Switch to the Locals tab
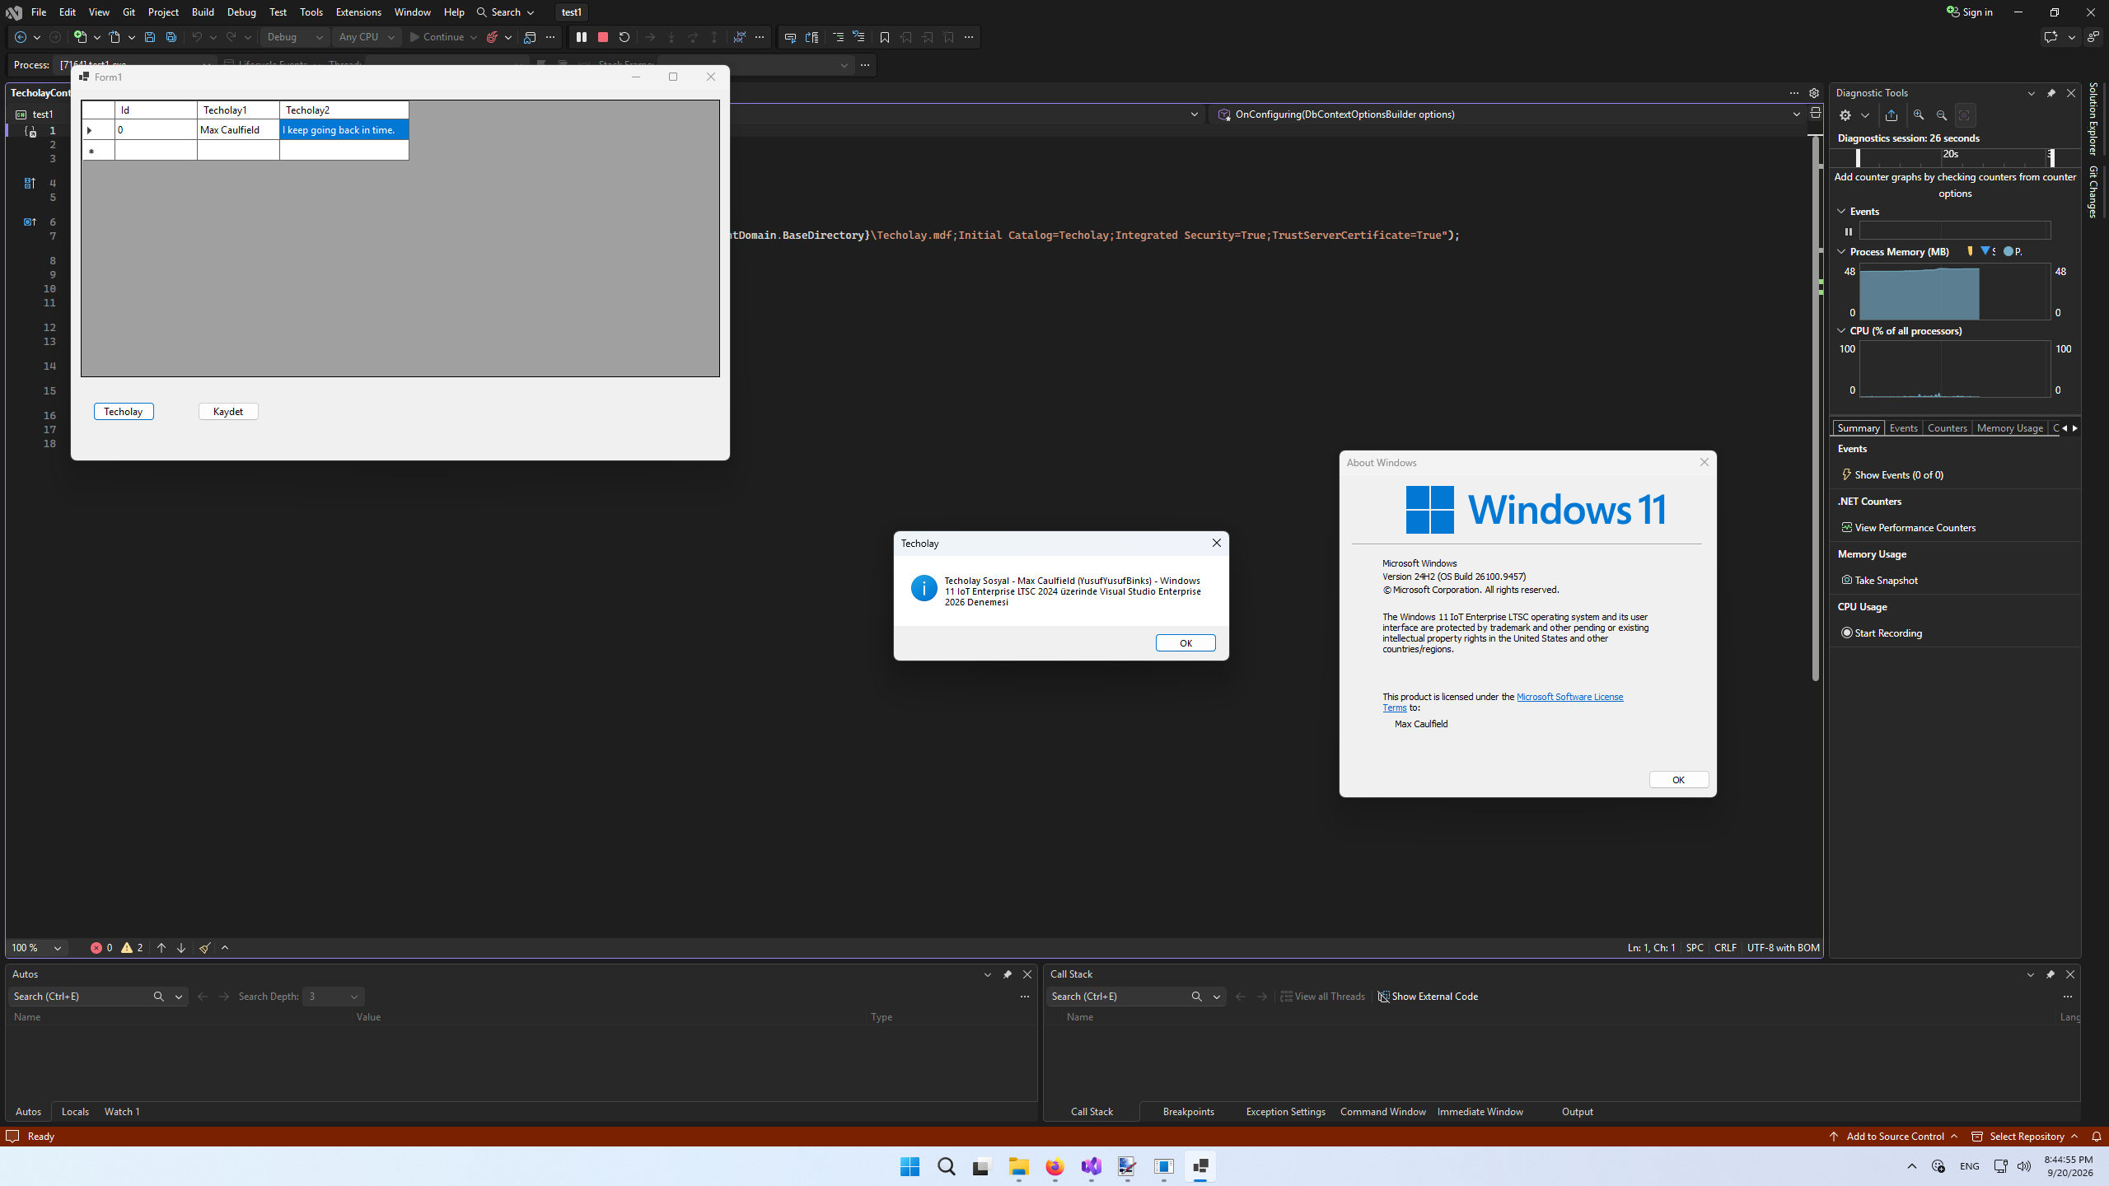 (75, 1112)
